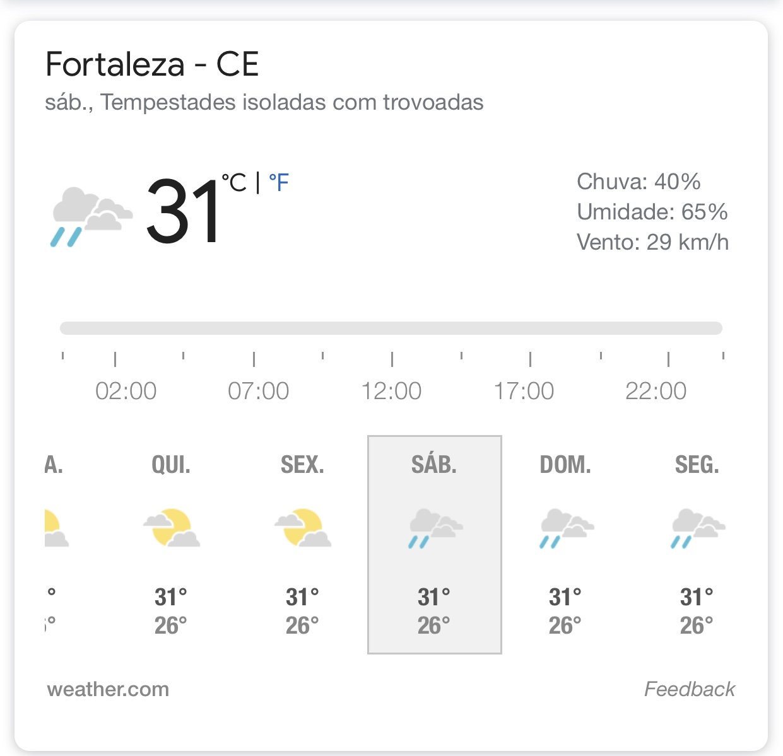Click the rain cloud icon under SÁB.

click(x=435, y=528)
